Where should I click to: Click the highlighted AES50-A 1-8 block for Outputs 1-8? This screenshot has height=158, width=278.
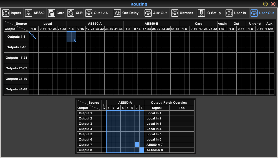tap(72, 37)
